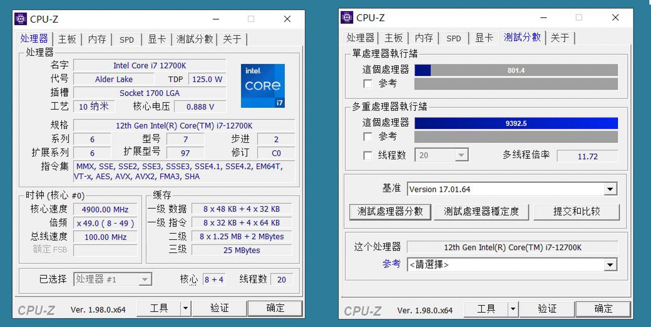The height and width of the screenshot is (327, 651).
Task: Expand 工具 dropdown arrow in left window
Action: pyautogui.click(x=185, y=308)
